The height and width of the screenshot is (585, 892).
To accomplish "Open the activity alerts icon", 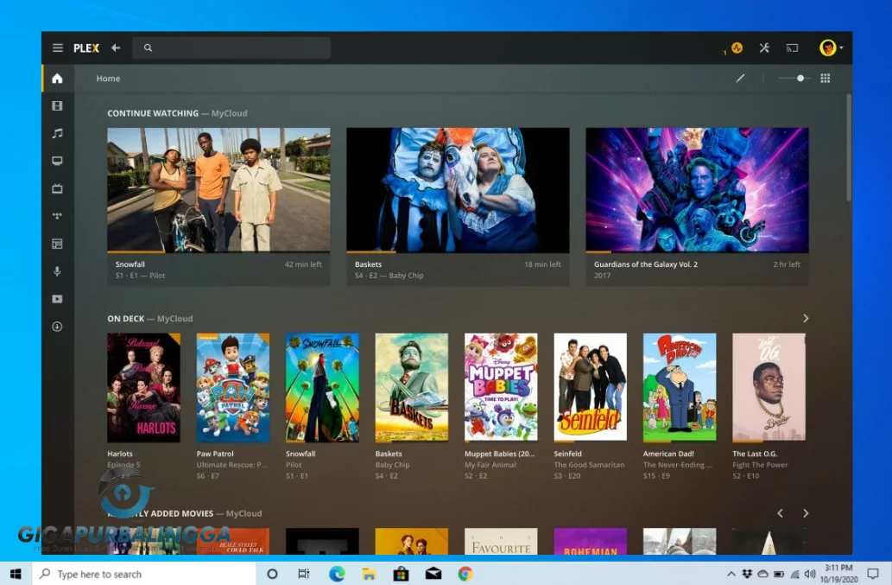I will 737,48.
